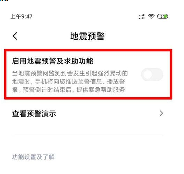Tap the 地震预警 page title
This screenshot has height=174, width=184.
point(87,36)
